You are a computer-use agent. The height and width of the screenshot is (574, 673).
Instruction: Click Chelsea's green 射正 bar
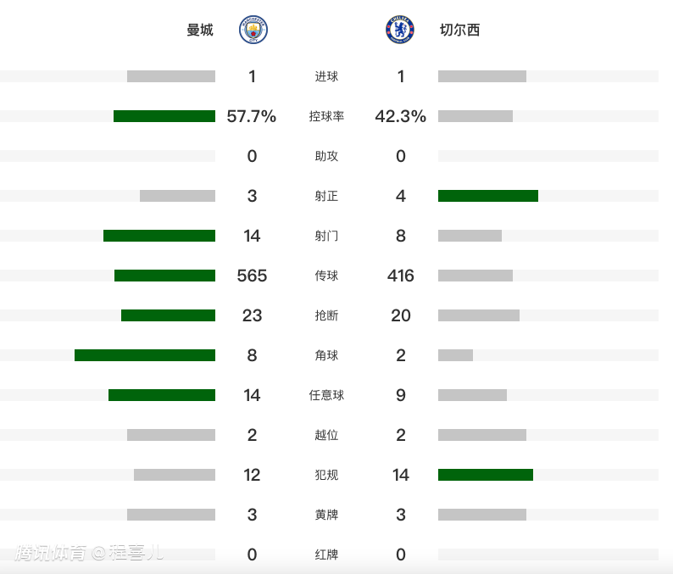[488, 196]
